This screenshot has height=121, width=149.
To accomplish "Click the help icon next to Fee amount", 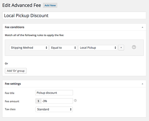I will (75, 100).
